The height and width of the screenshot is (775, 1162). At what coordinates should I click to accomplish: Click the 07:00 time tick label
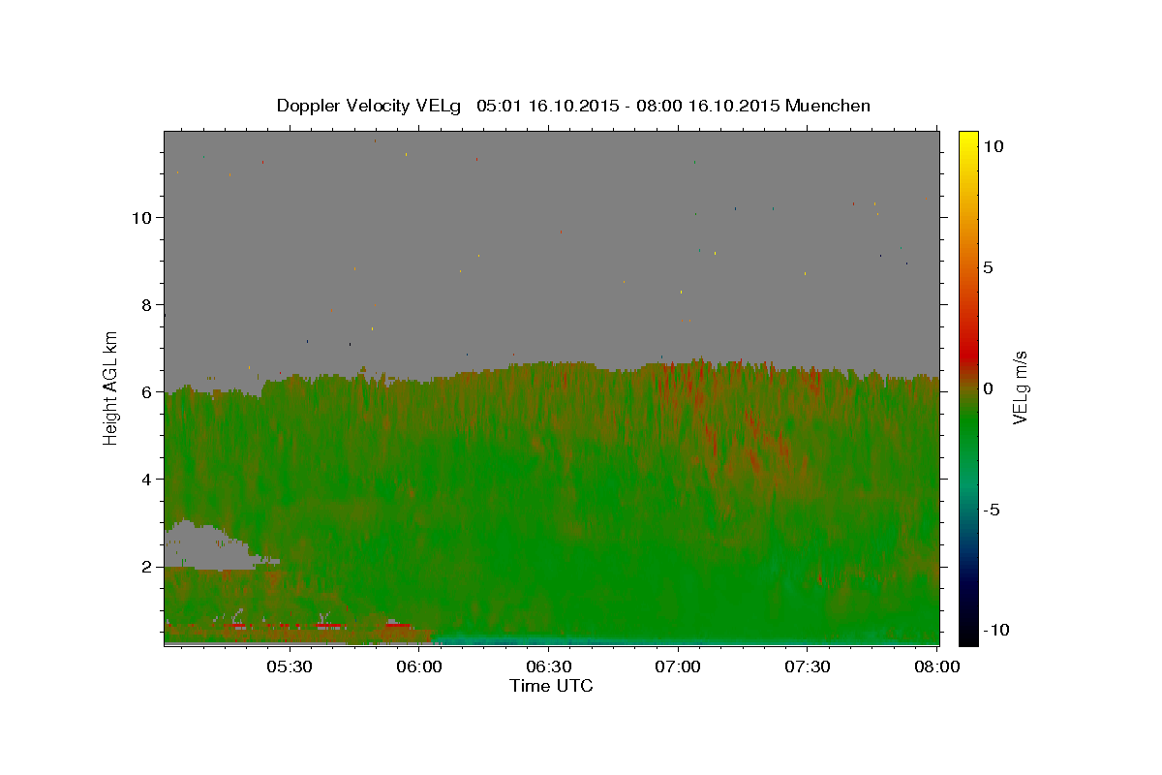678,666
